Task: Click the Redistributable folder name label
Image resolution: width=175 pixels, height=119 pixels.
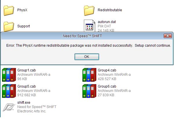Action: (x=110, y=10)
